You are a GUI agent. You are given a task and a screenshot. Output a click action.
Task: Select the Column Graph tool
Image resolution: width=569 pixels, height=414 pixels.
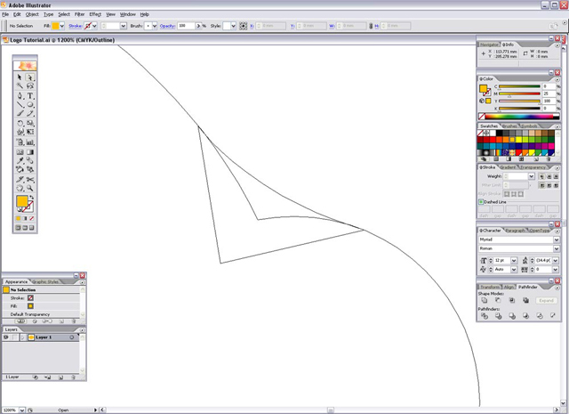pyautogui.click(x=30, y=142)
